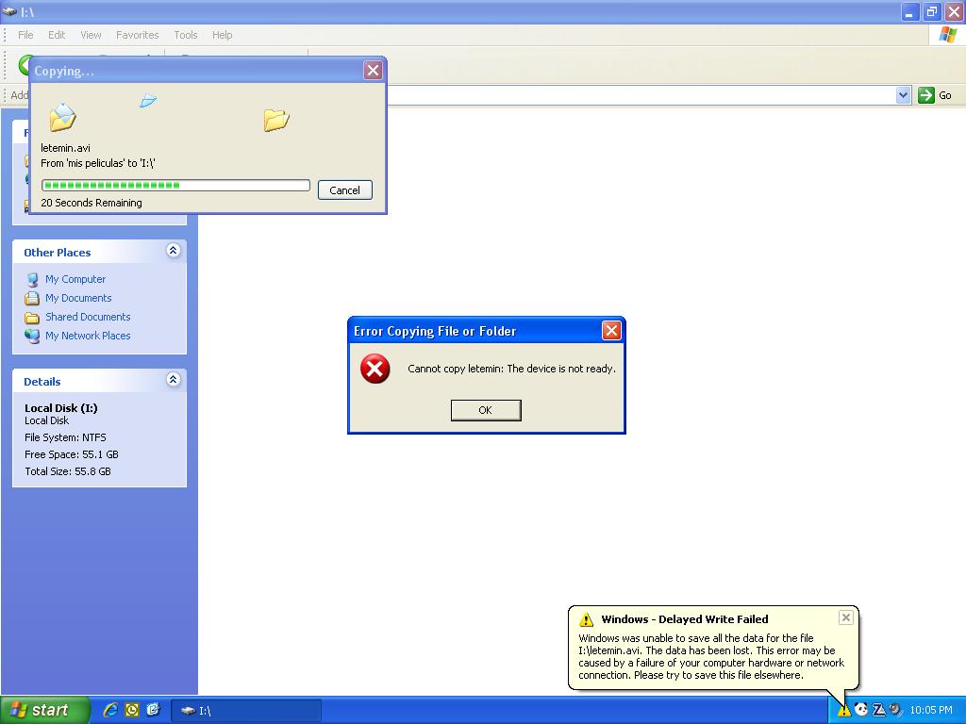Launch Internet Explorer from quick launch
This screenshot has width=966, height=724.
coord(110,710)
